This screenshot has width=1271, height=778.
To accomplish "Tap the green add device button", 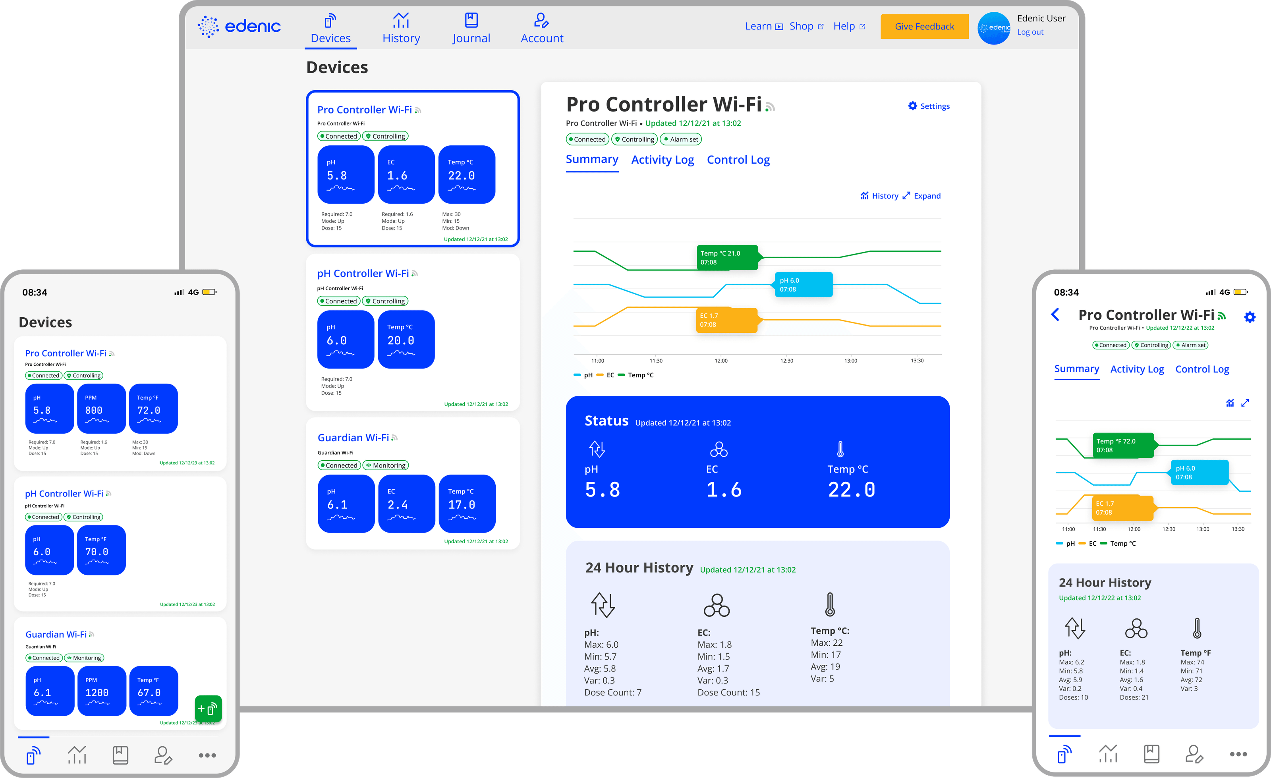I will [209, 709].
